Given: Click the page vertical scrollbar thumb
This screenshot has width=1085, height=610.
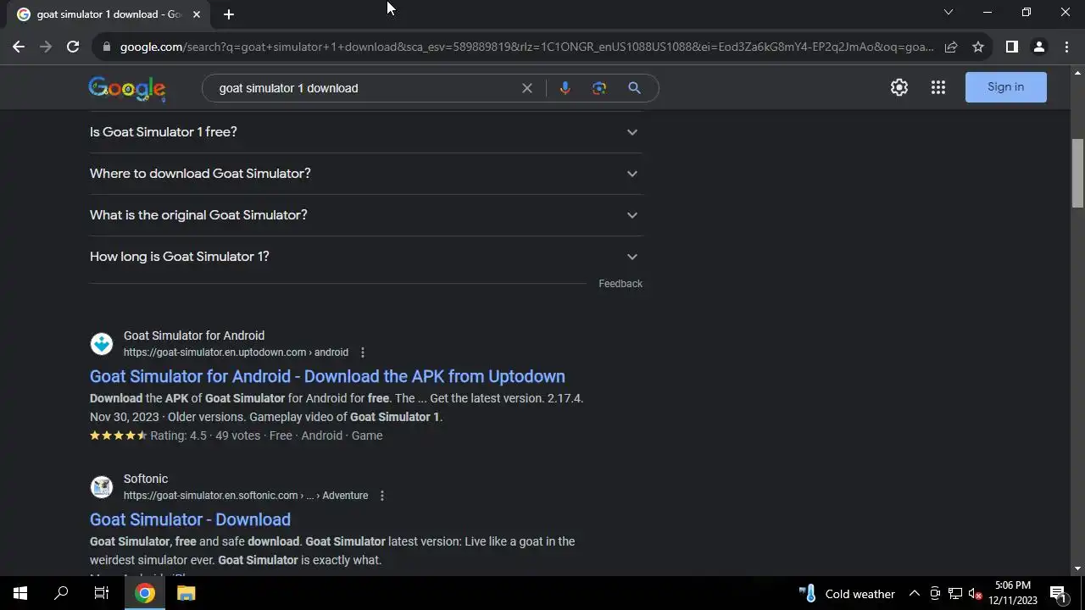Looking at the screenshot, I should click(1077, 173).
